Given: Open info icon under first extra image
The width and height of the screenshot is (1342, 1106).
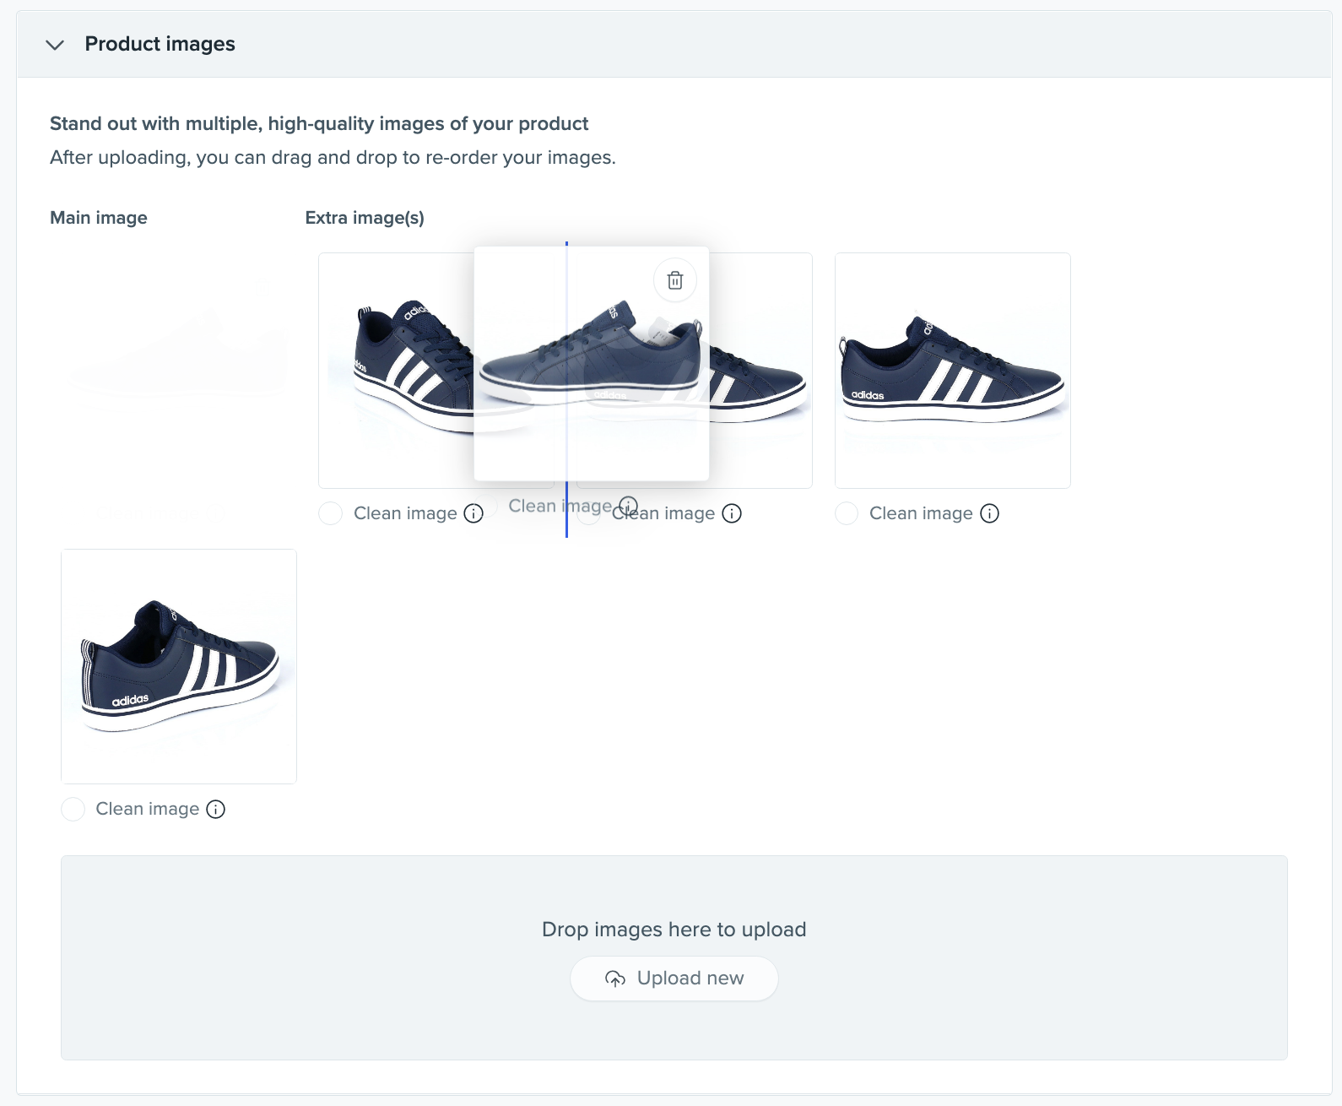Looking at the screenshot, I should click(x=473, y=513).
